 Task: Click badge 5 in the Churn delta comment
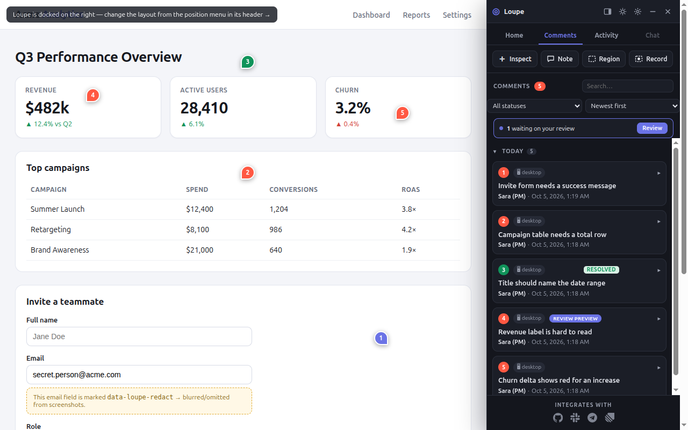tap(504, 367)
